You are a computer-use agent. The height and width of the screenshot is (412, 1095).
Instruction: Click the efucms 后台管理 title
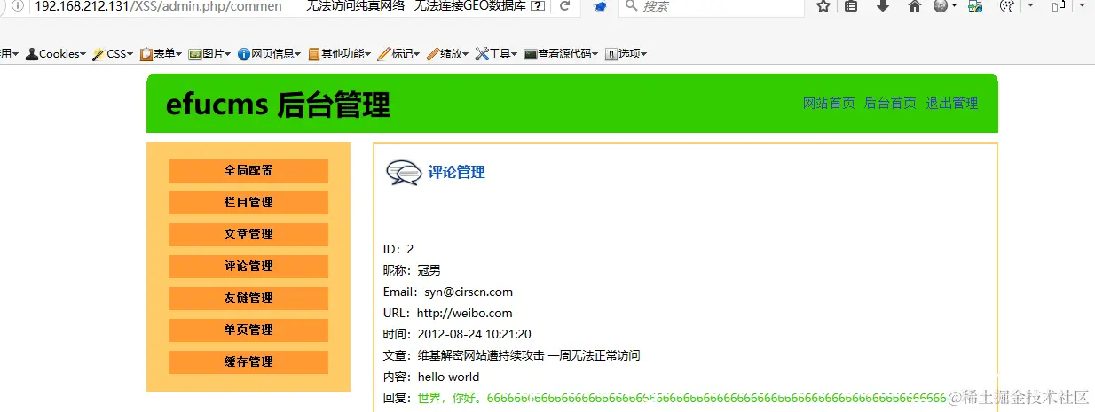point(278,105)
